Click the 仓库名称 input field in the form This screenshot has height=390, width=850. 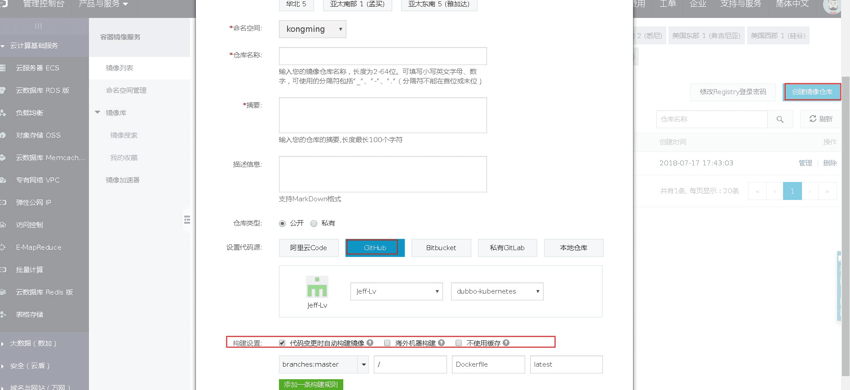click(x=383, y=56)
